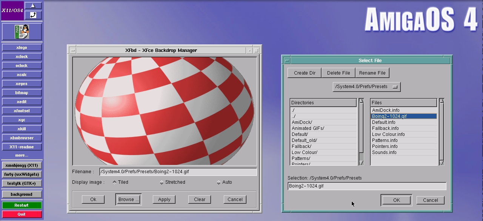Click the green Restart button
Image resolution: width=483 pixels, height=221 pixels.
pyautogui.click(x=22, y=206)
